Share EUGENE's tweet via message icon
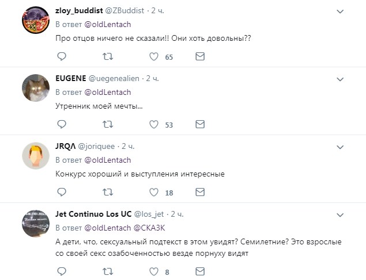 [199, 124]
